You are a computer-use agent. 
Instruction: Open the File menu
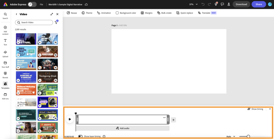41,5
